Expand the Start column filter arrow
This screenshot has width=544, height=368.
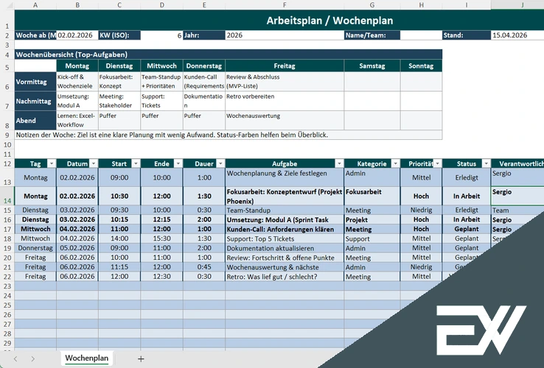[135, 163]
